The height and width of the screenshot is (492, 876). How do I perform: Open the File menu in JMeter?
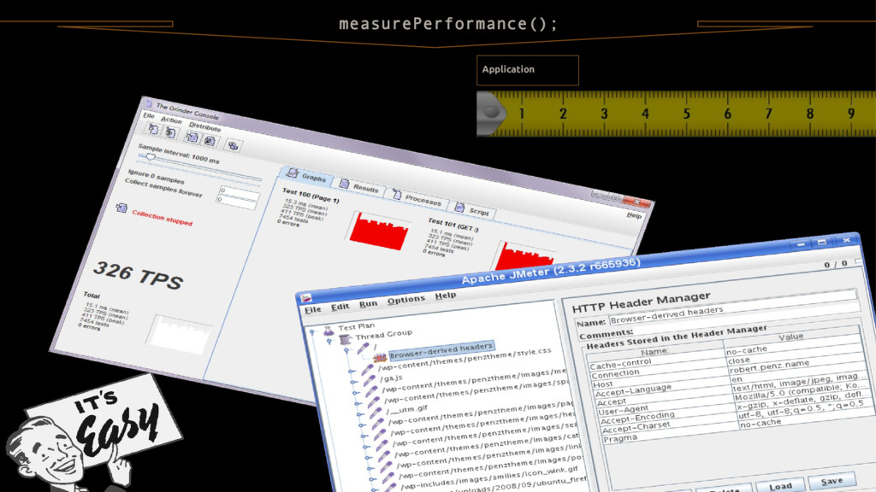coord(313,309)
